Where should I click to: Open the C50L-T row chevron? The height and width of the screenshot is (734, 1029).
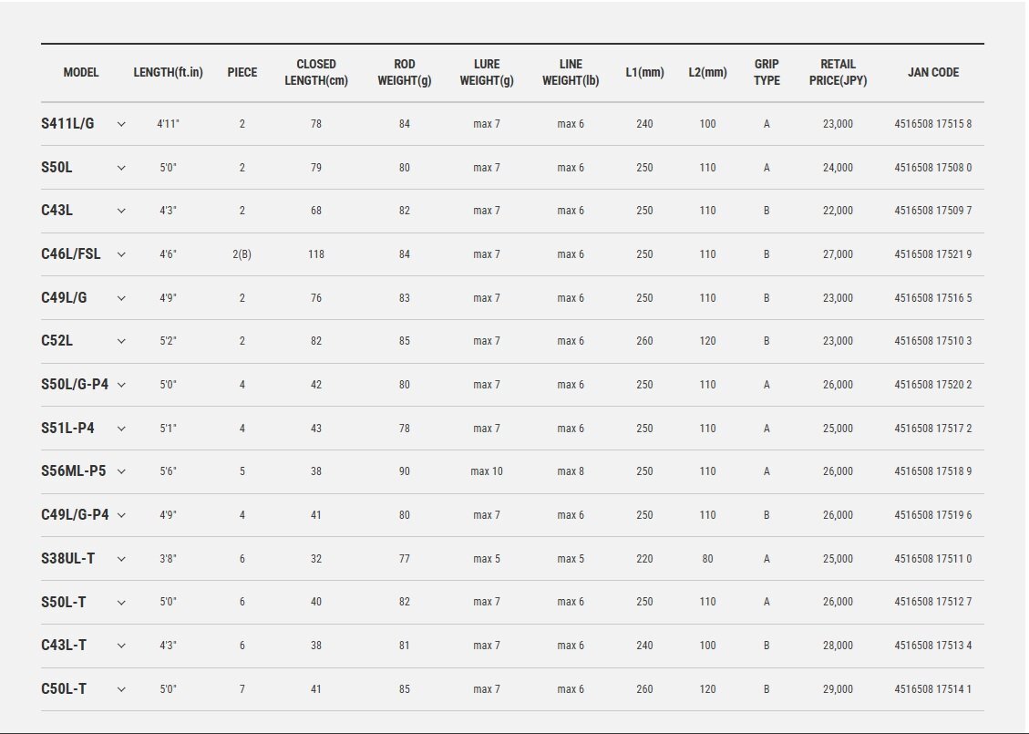pos(121,689)
